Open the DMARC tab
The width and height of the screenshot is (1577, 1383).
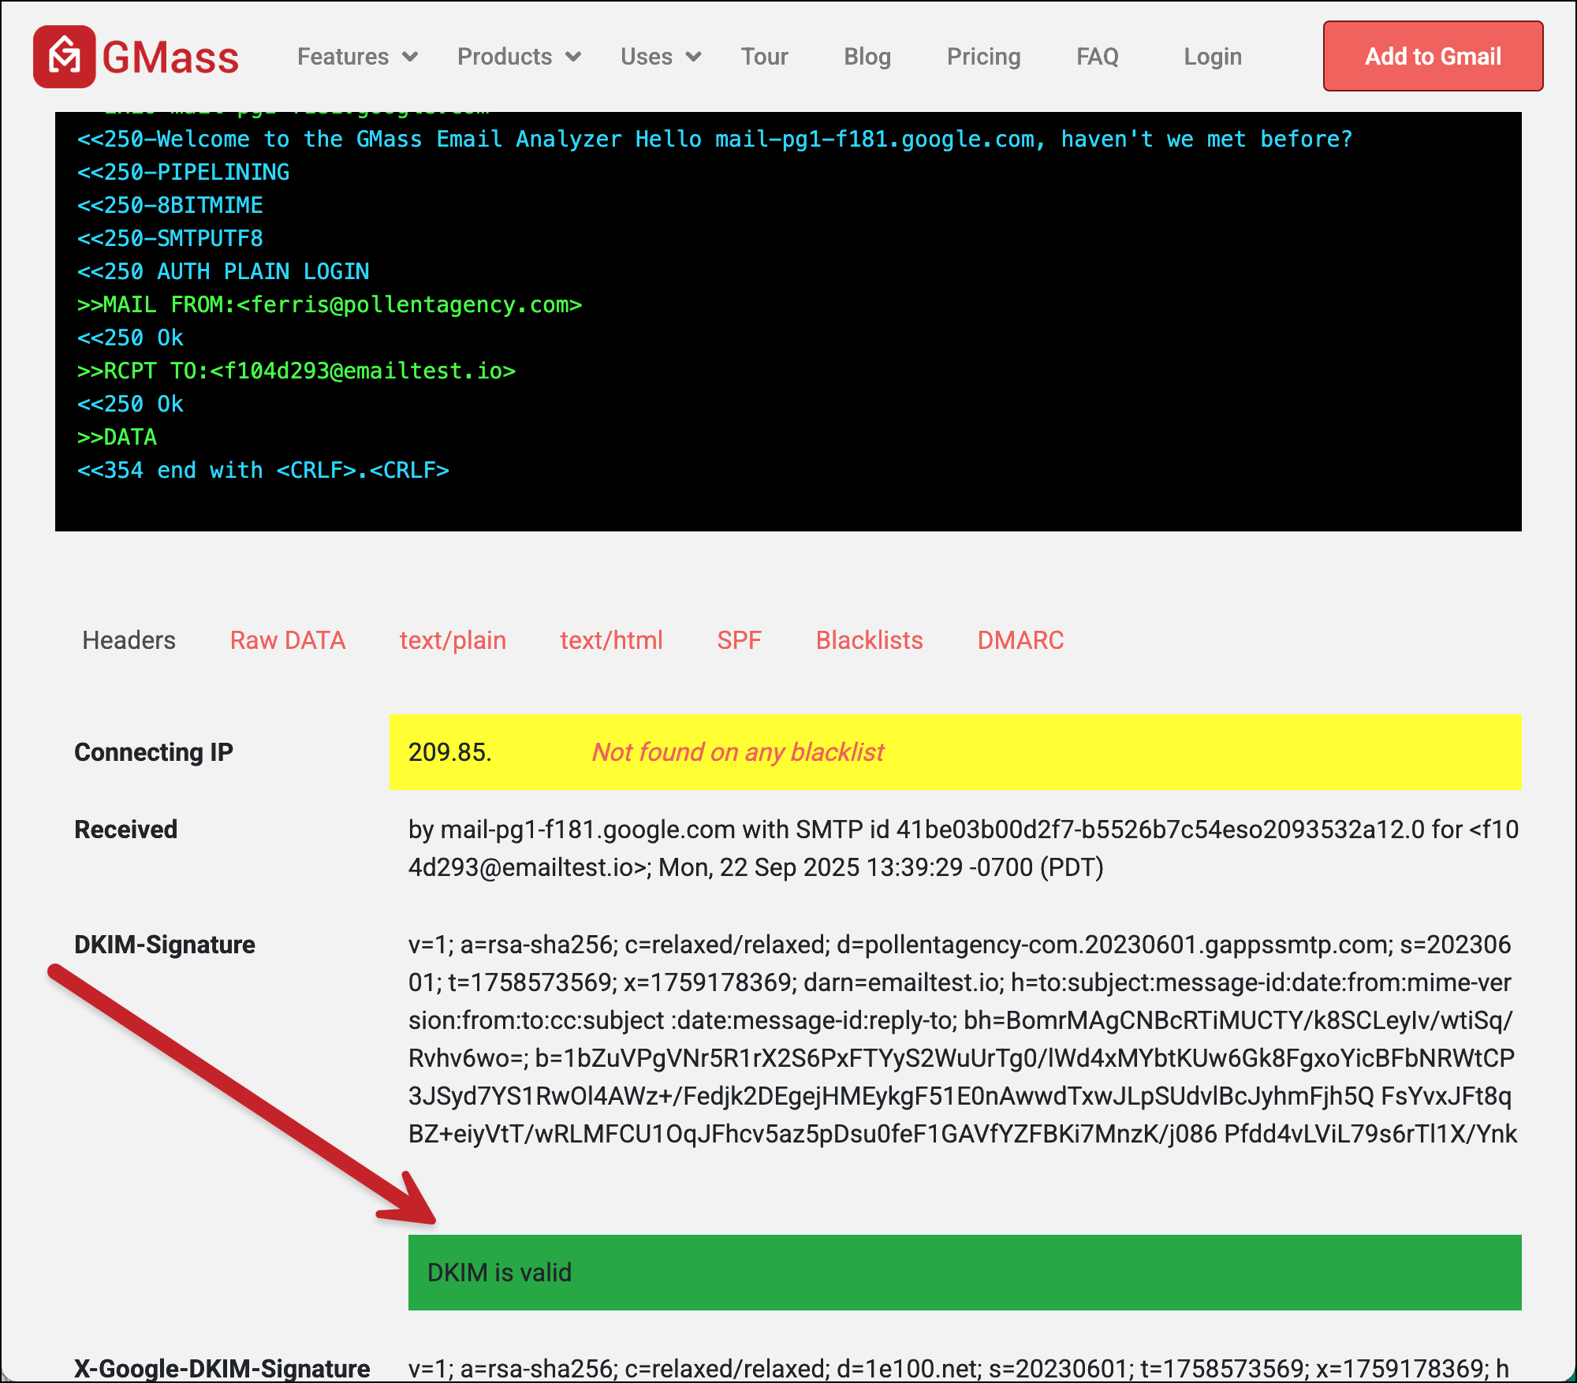(x=1020, y=640)
